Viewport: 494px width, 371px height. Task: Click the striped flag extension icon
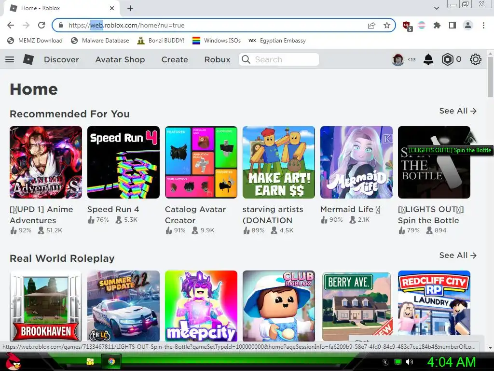[x=422, y=25]
